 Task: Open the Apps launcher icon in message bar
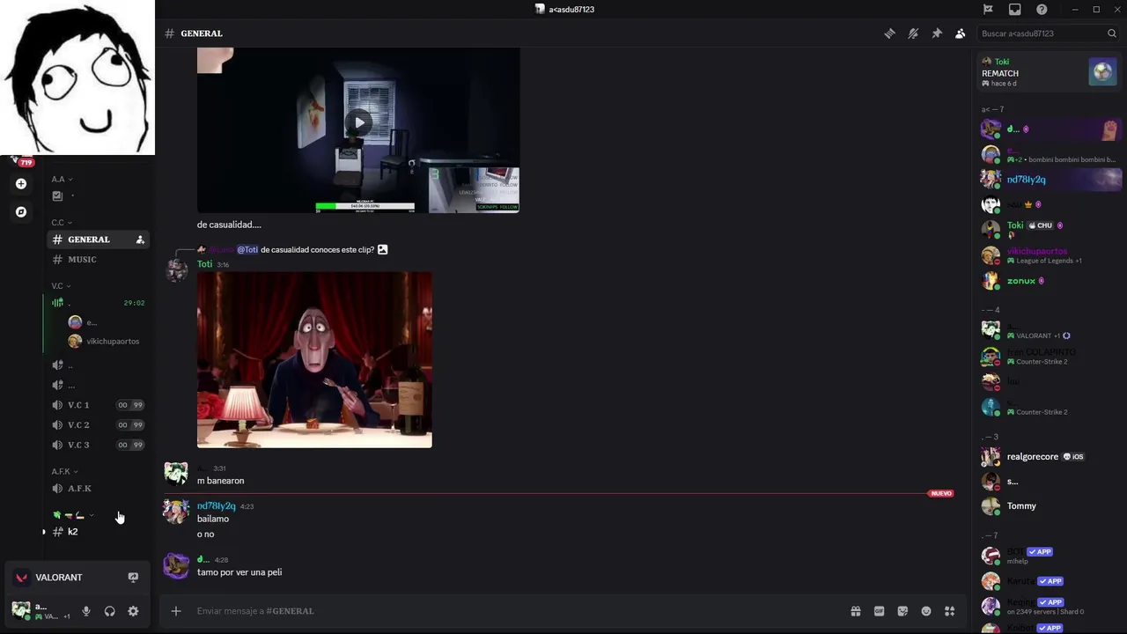point(950,611)
